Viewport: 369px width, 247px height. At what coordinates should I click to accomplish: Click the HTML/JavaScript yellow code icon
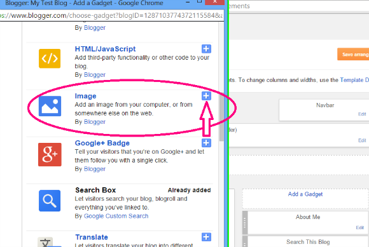tap(50, 58)
